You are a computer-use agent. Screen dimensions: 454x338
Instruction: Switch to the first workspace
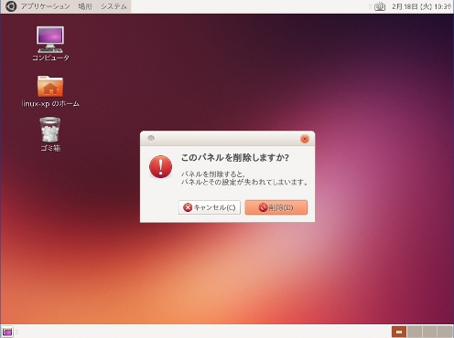[x=399, y=332]
